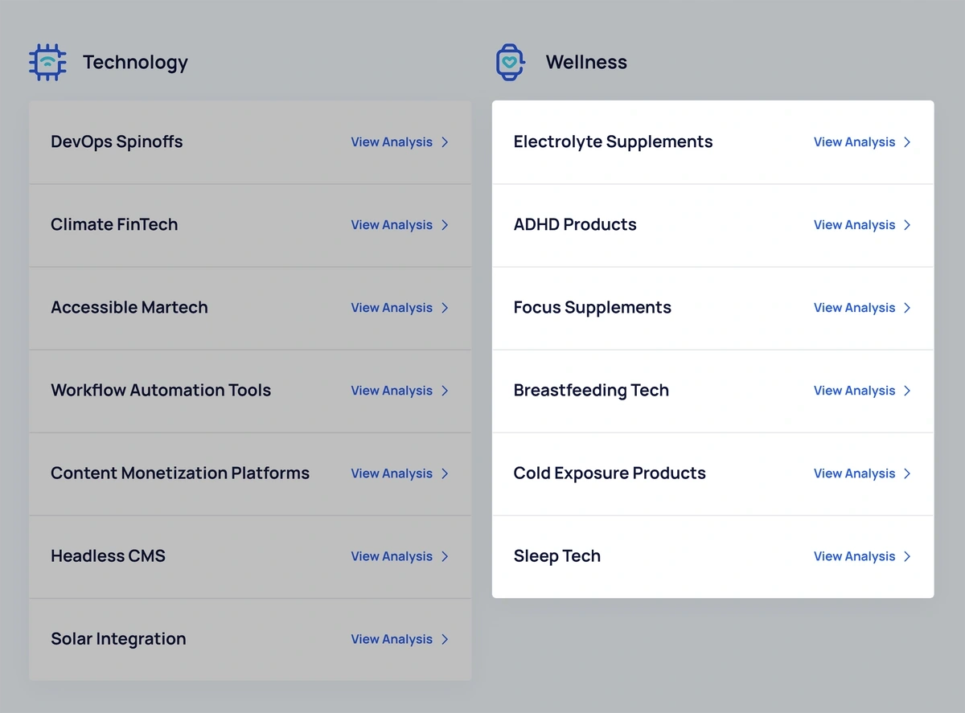Click the Technology circuit chip icon
Viewport: 965px width, 713px height.
(x=47, y=62)
